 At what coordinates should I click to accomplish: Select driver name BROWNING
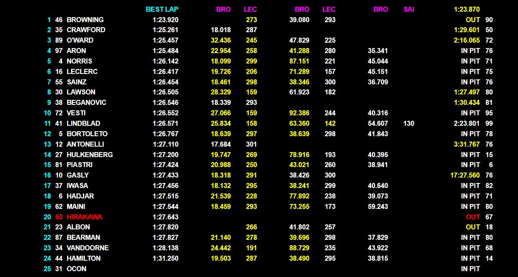(85, 20)
